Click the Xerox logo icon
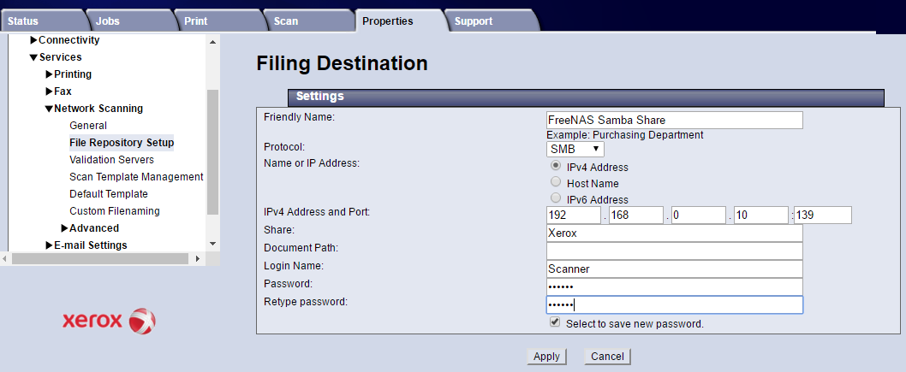Image resolution: width=906 pixels, height=372 pixels. [x=141, y=322]
